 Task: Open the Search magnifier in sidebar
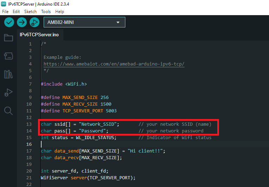8,111
